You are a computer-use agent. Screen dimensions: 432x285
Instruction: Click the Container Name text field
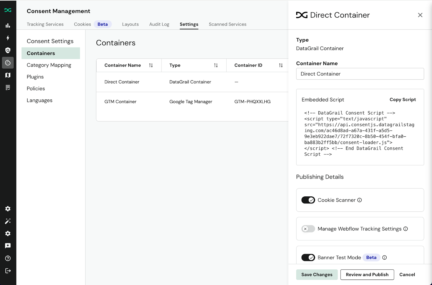(x=360, y=74)
